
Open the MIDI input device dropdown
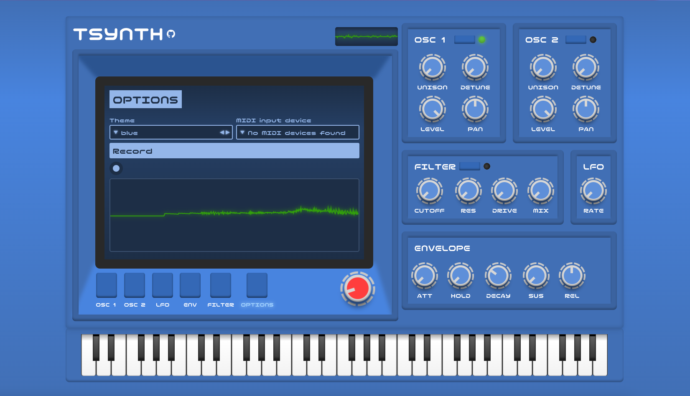[x=298, y=132]
